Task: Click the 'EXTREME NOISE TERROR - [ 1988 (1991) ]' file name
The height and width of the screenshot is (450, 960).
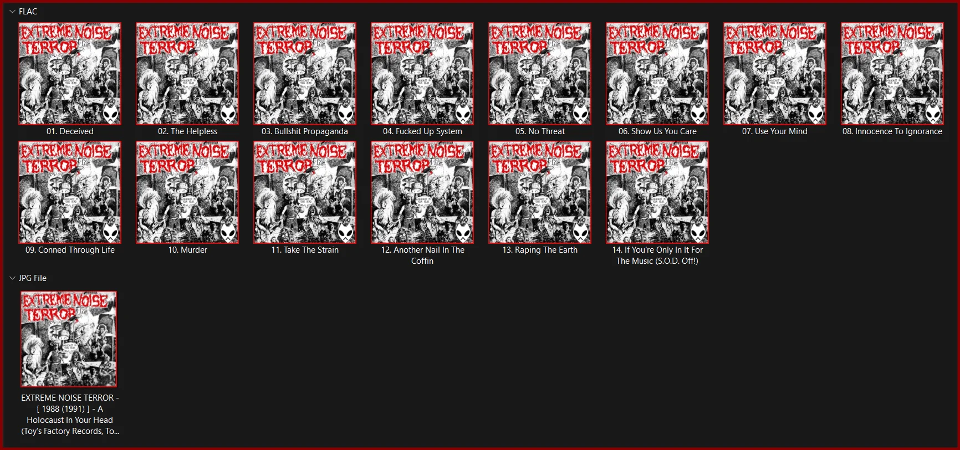Action: pyautogui.click(x=70, y=415)
